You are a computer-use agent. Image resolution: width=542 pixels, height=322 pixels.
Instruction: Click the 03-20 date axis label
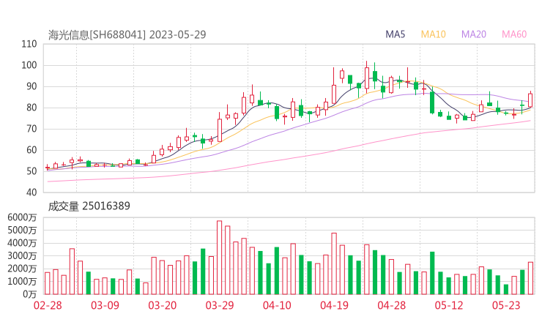point(162,305)
